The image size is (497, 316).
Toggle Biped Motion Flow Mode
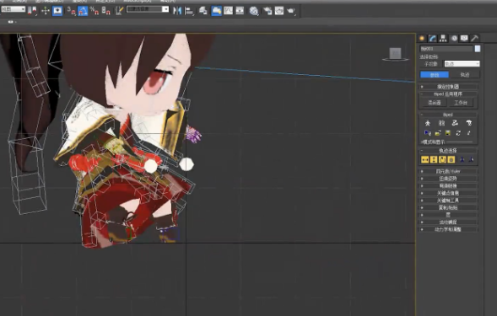[455, 123]
